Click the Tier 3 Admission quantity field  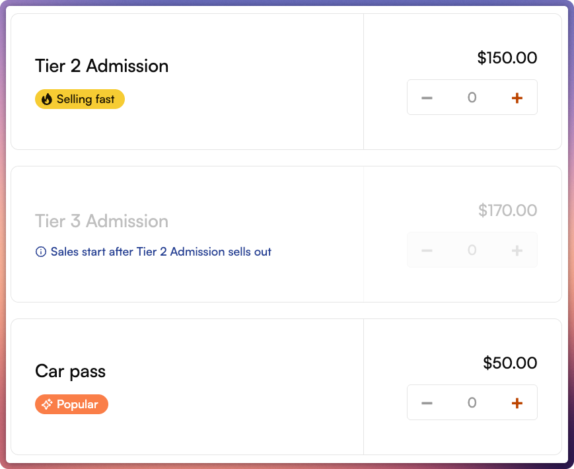tap(472, 250)
